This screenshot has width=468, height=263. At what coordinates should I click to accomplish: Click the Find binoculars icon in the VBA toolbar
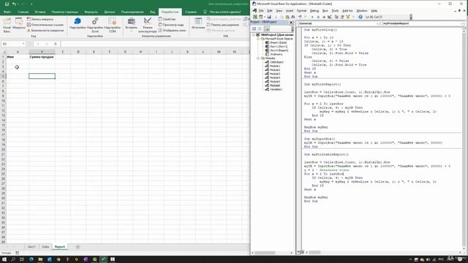293,17
